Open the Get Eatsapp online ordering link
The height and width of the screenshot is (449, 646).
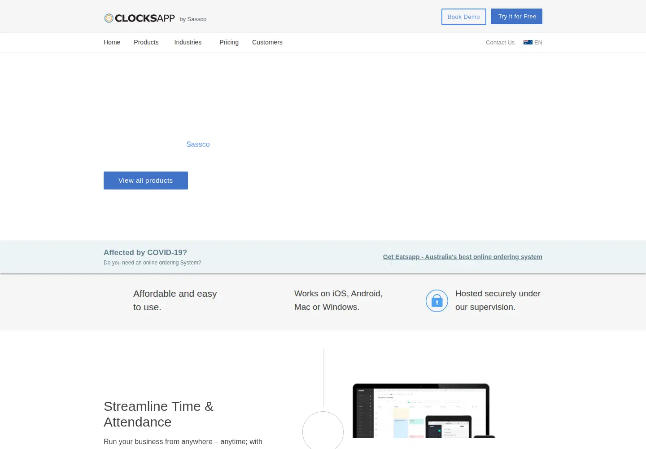point(463,257)
